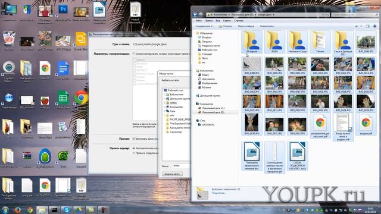This screenshot has width=381, height=214.
Task: Select 'Dropbox' in Explorer favorites
Action: tap(205, 37)
